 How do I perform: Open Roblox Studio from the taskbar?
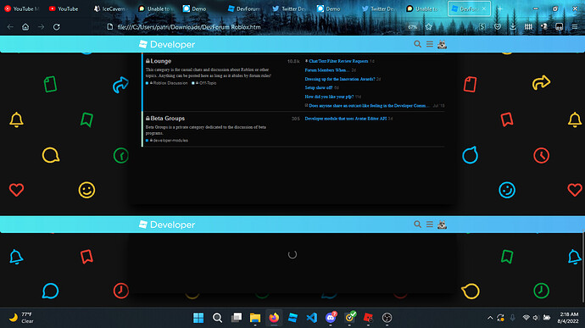click(x=292, y=318)
